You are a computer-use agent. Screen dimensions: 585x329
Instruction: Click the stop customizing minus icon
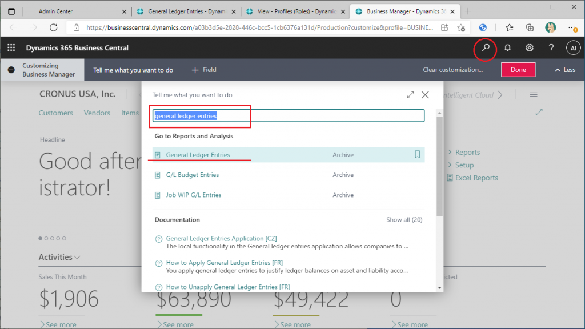click(x=11, y=70)
